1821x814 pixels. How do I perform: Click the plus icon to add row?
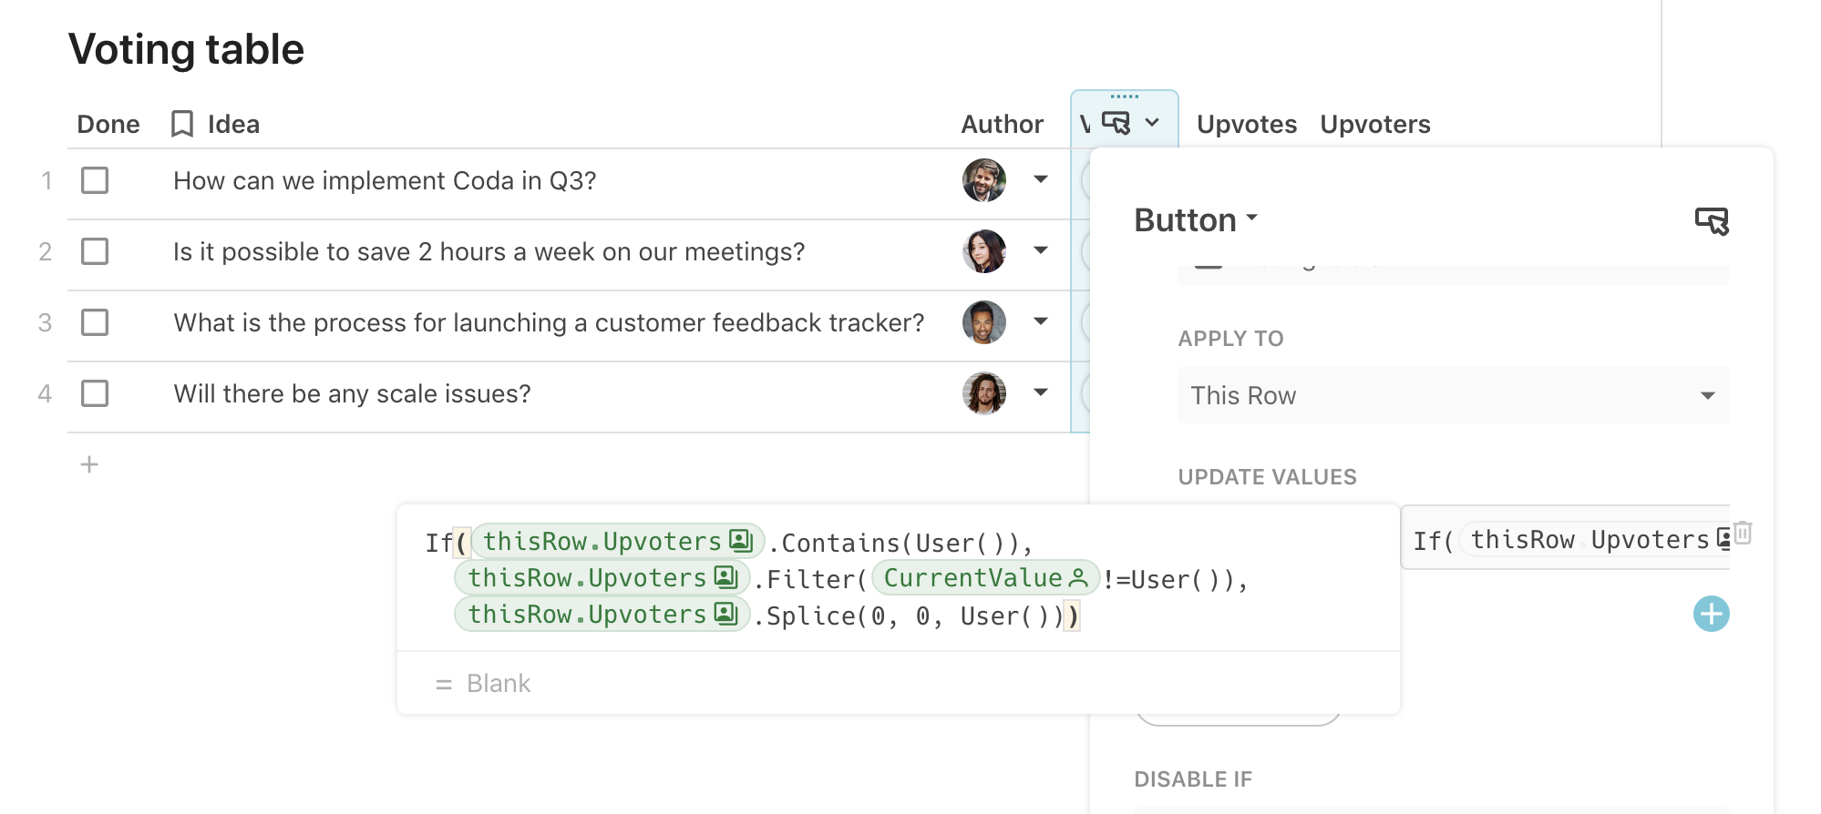click(x=89, y=464)
